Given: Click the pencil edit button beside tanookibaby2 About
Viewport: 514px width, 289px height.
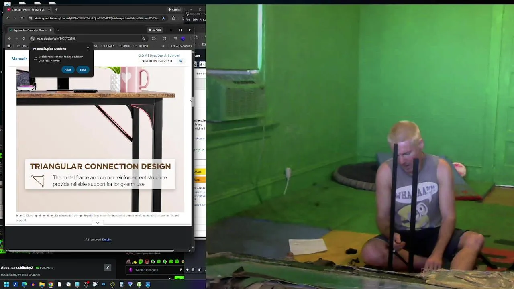Looking at the screenshot, I should [107, 268].
